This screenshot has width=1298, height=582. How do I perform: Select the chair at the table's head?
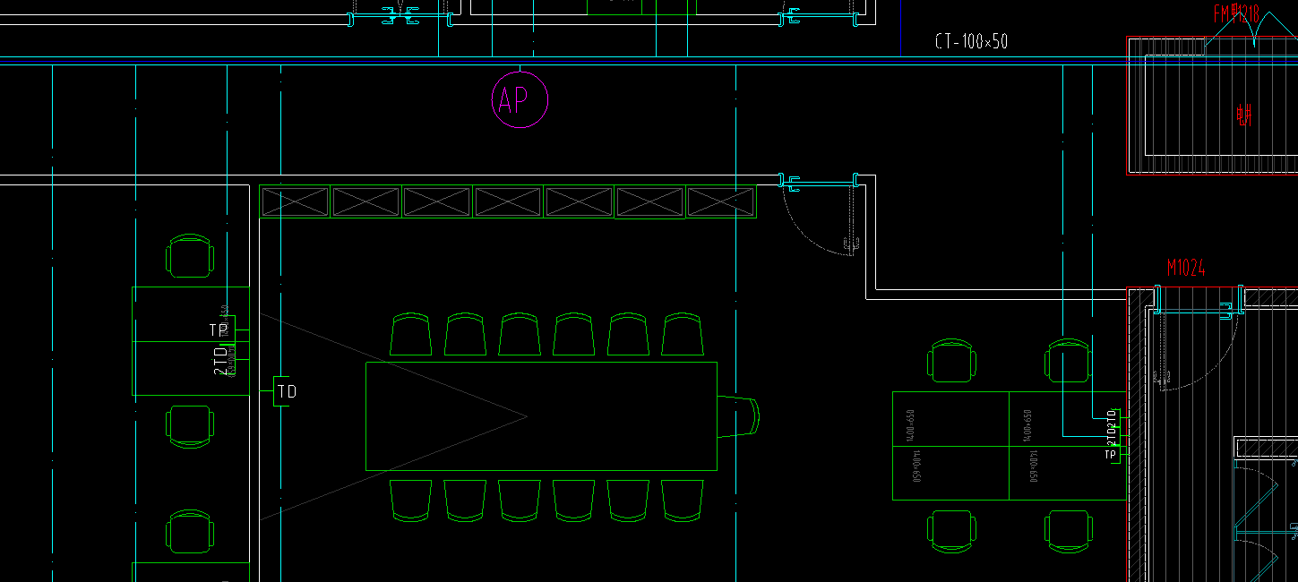point(738,415)
